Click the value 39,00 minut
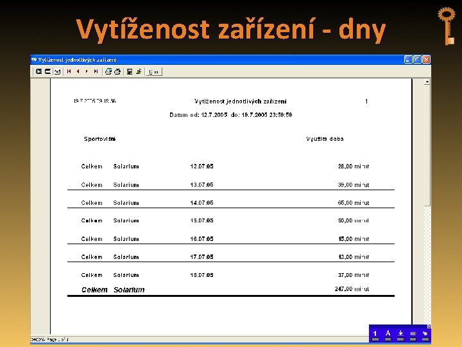 tap(354, 185)
